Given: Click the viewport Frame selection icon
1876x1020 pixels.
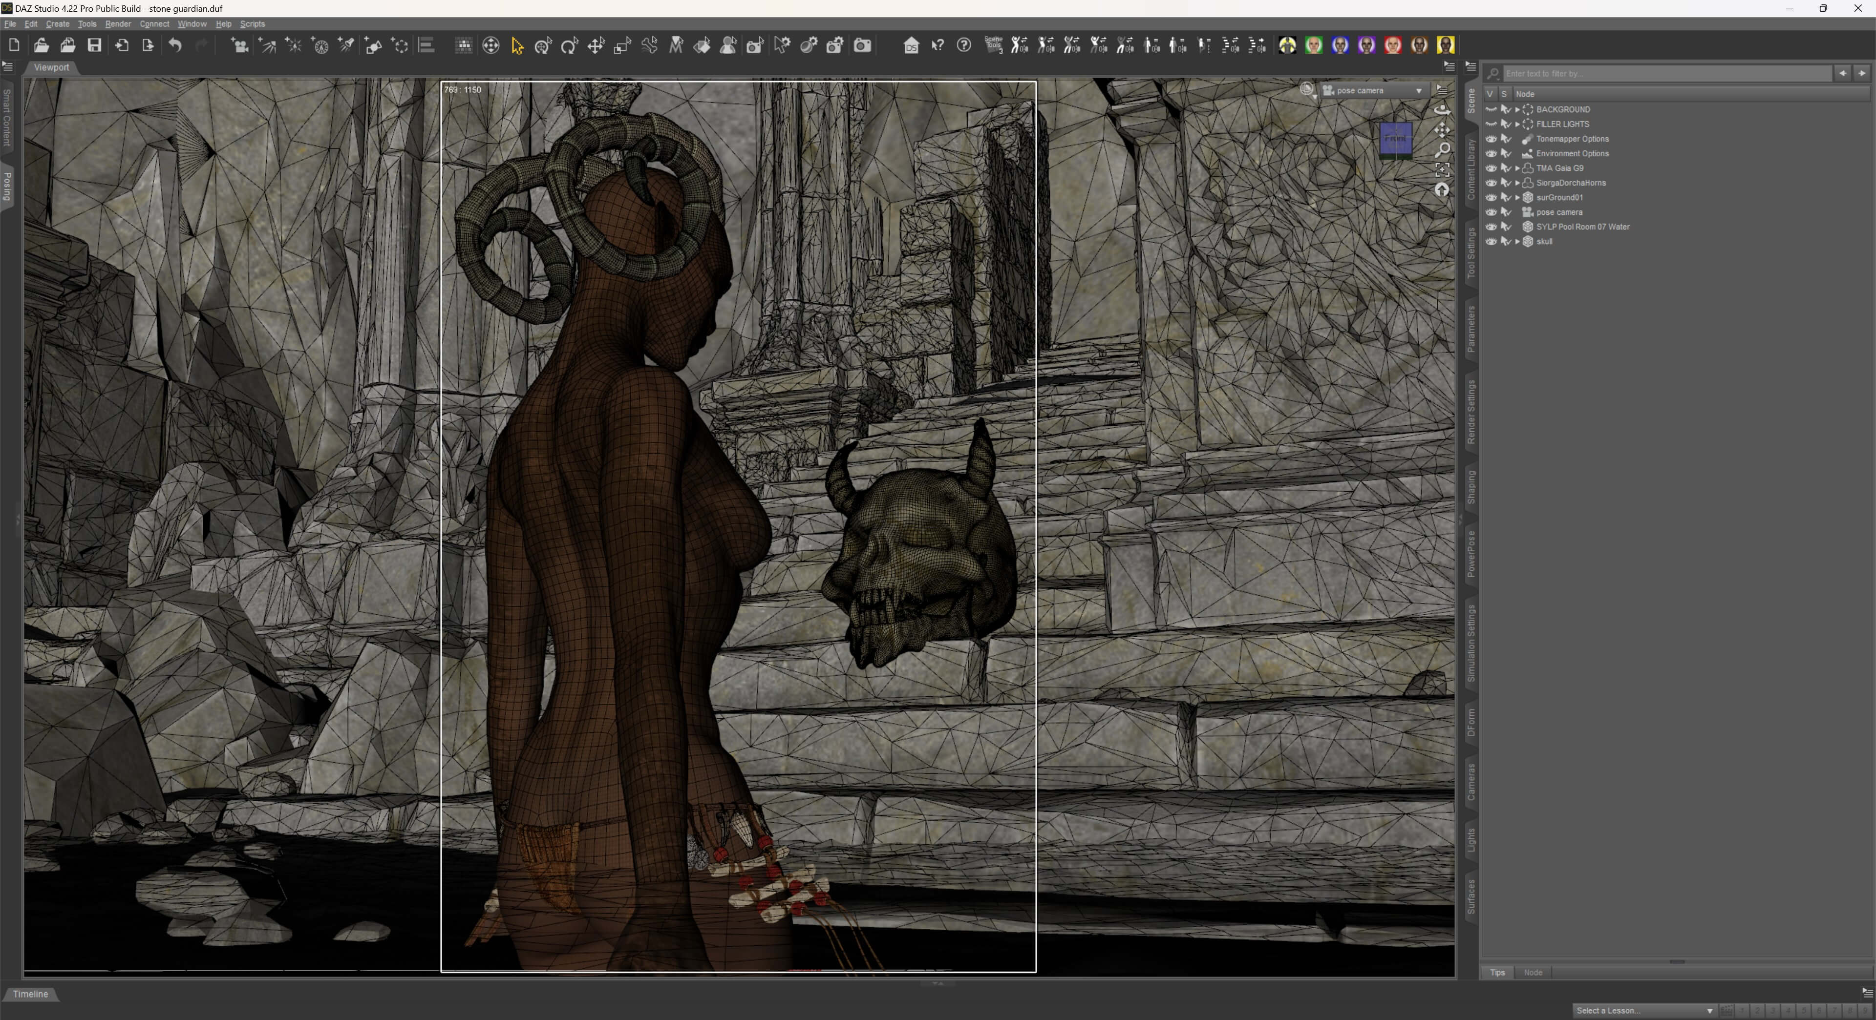Looking at the screenshot, I should click(1442, 169).
